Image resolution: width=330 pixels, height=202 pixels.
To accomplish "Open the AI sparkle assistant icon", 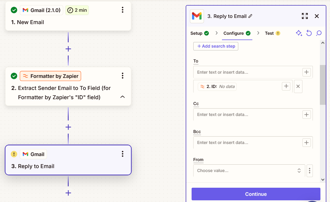I will point(299,33).
